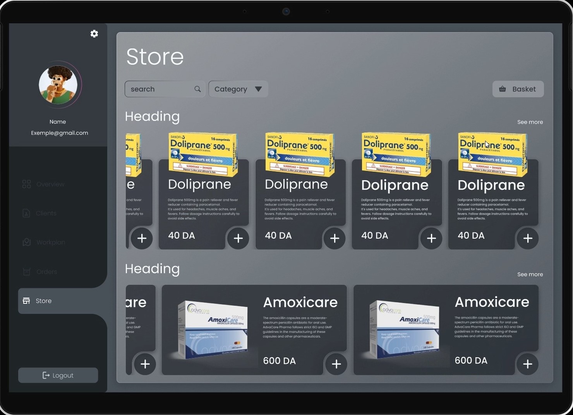Click the Doliprane box image under the cursor

492,154
